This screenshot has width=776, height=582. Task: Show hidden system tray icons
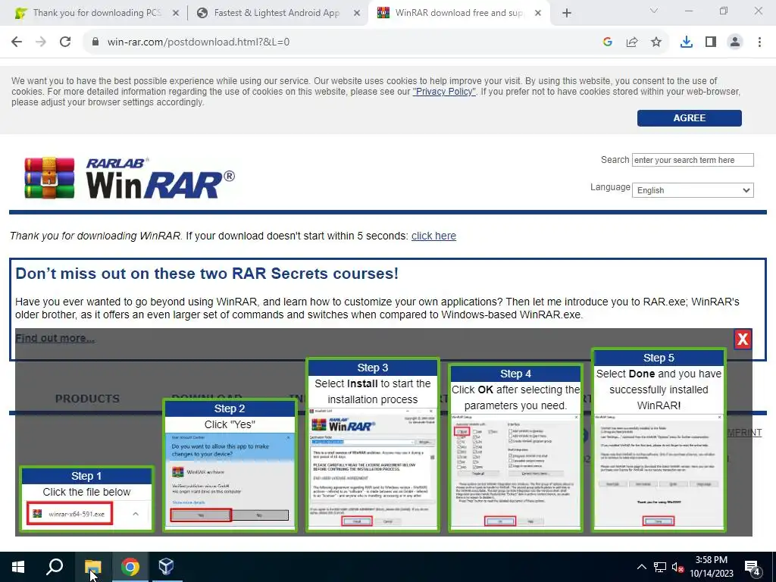click(641, 567)
